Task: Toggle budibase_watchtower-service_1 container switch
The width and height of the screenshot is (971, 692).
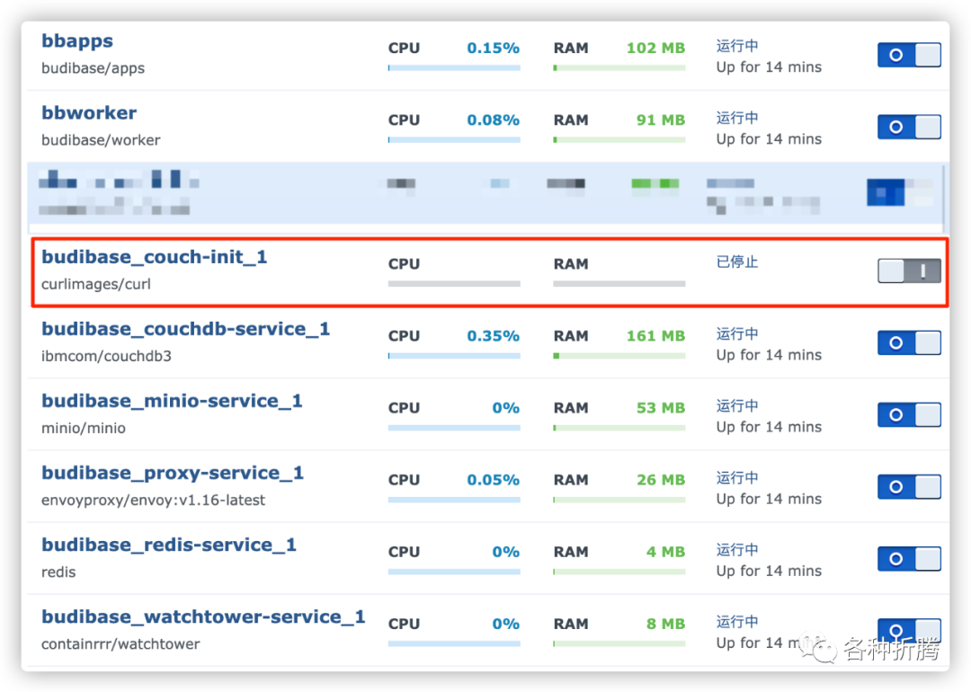Action: point(909,631)
